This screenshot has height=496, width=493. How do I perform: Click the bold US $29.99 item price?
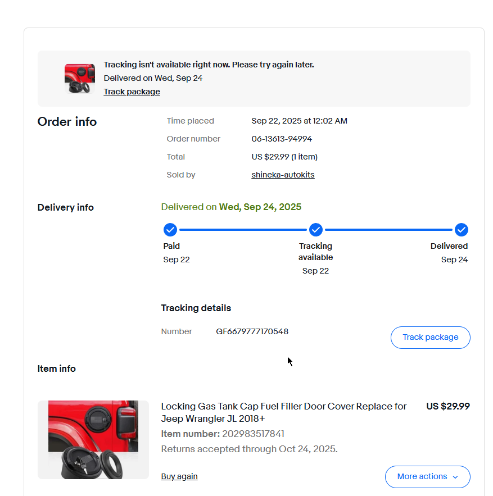pos(448,406)
